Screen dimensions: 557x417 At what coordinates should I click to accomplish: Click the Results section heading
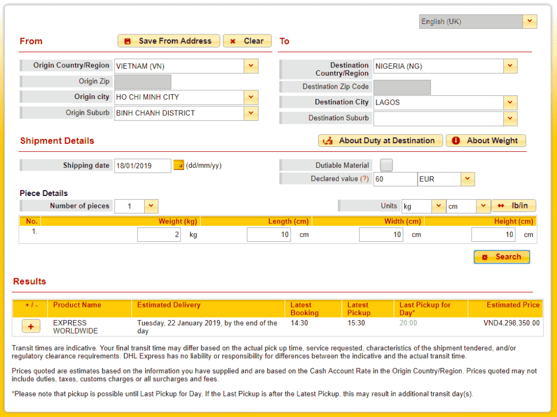click(x=29, y=281)
